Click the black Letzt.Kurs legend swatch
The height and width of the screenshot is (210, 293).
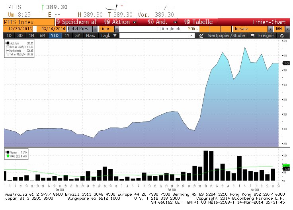pos(8,43)
